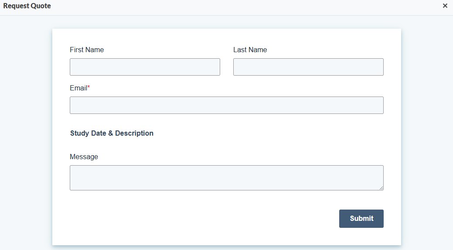Click the ampersand in the Study Date heading
Image resolution: width=453 pixels, height=250 pixels.
[x=111, y=133]
